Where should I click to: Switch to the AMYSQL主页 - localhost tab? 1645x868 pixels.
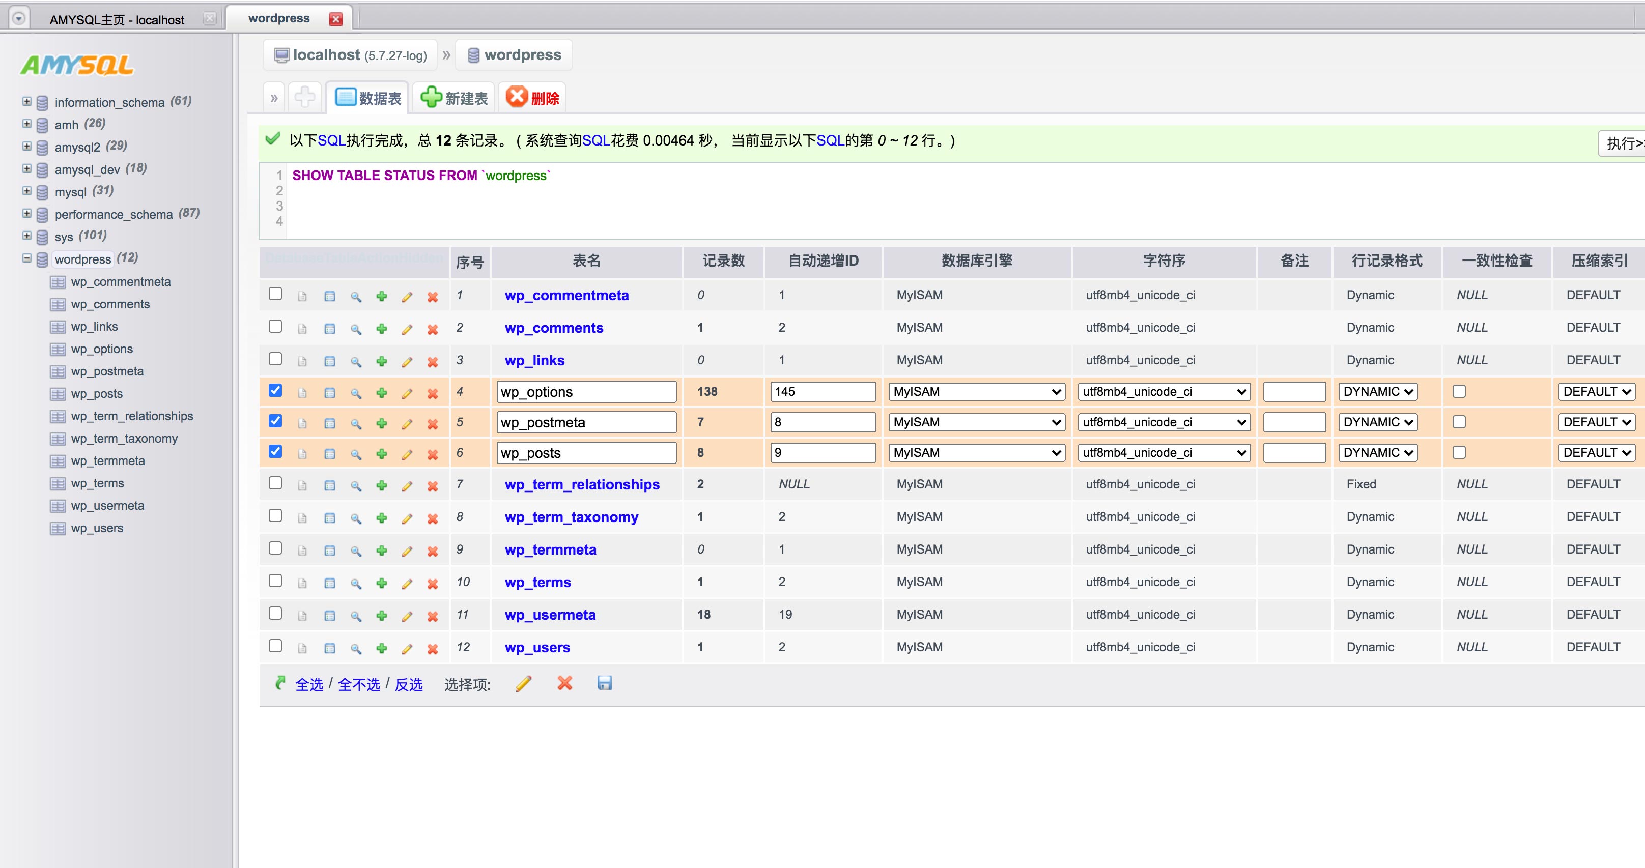click(x=117, y=20)
